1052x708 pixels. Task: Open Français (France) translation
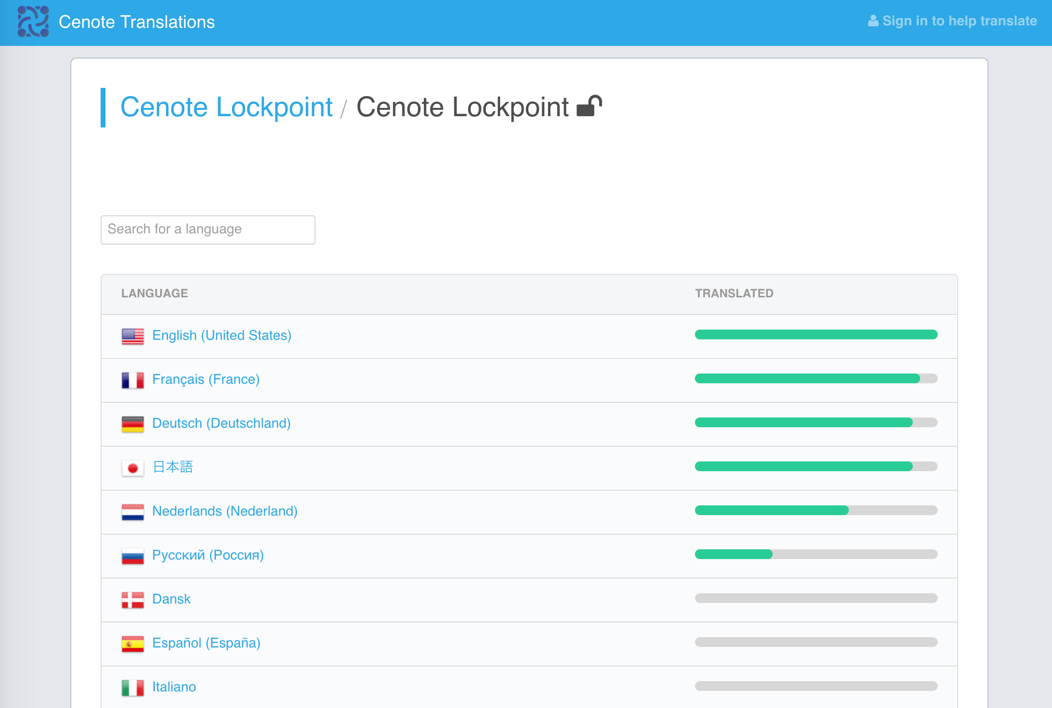(x=206, y=379)
